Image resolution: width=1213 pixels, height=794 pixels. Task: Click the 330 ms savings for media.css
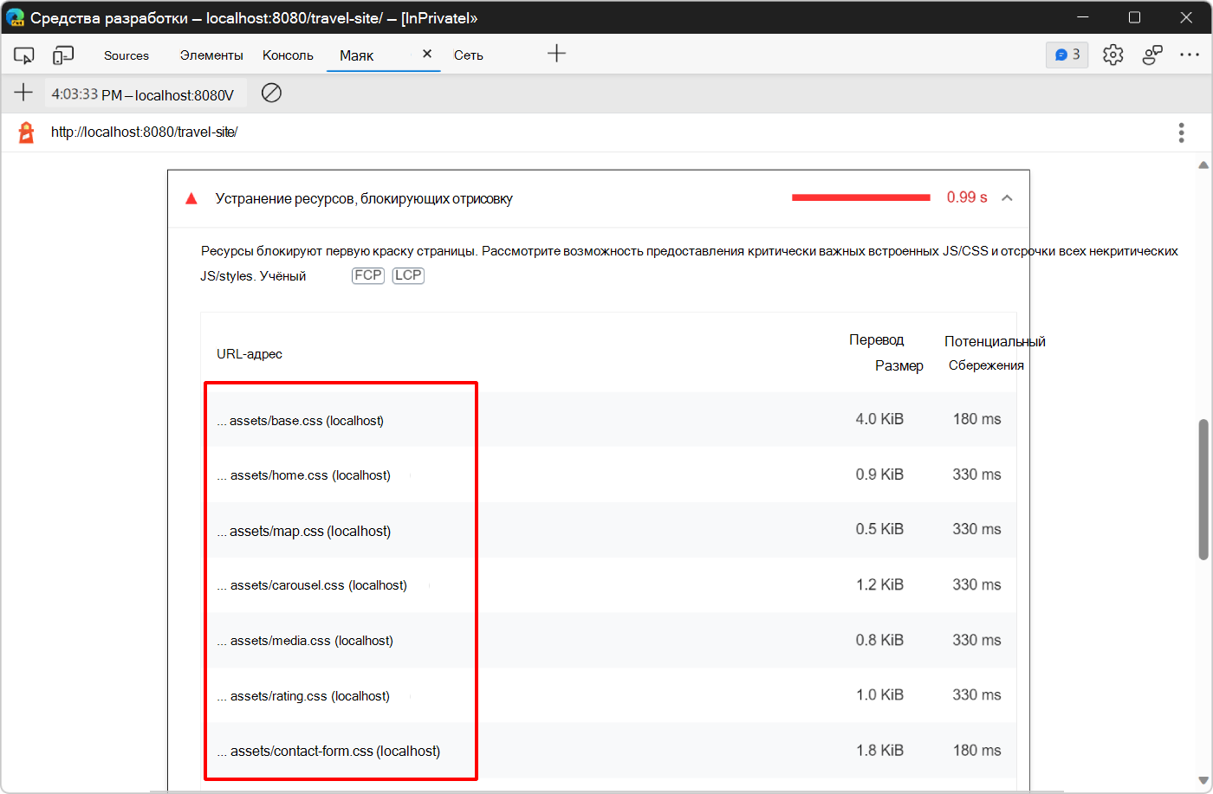977,640
